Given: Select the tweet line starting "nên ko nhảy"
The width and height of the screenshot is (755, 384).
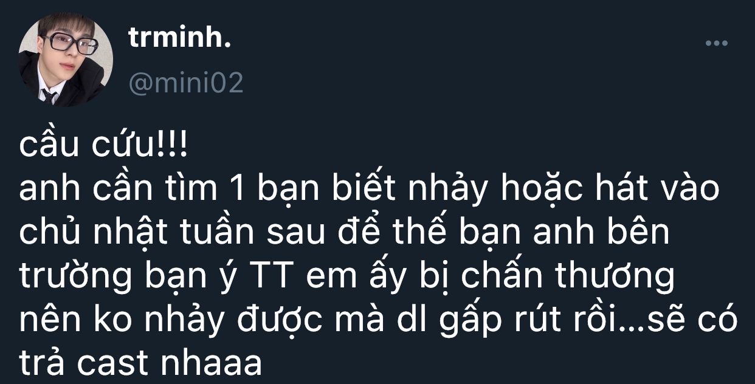Looking at the screenshot, I should tap(378, 320).
